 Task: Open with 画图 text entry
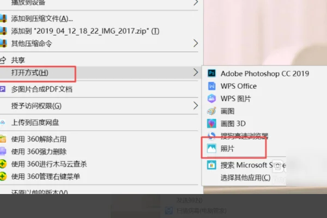(x=227, y=111)
